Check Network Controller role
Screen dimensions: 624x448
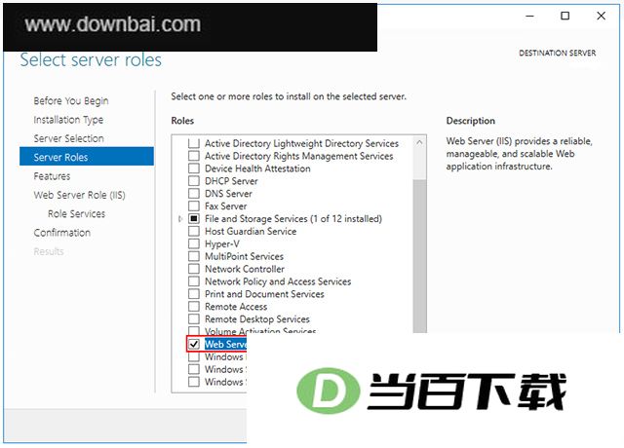point(194,269)
